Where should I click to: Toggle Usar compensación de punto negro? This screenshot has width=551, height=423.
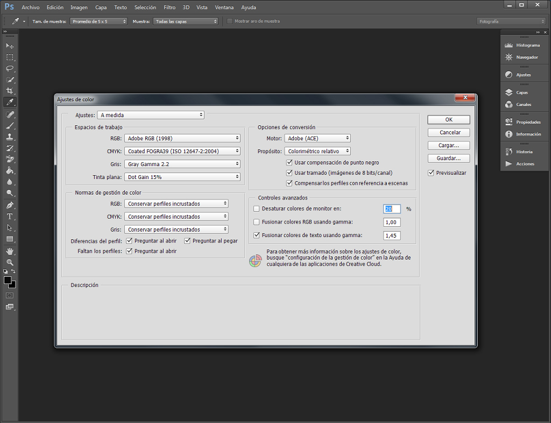pyautogui.click(x=289, y=162)
